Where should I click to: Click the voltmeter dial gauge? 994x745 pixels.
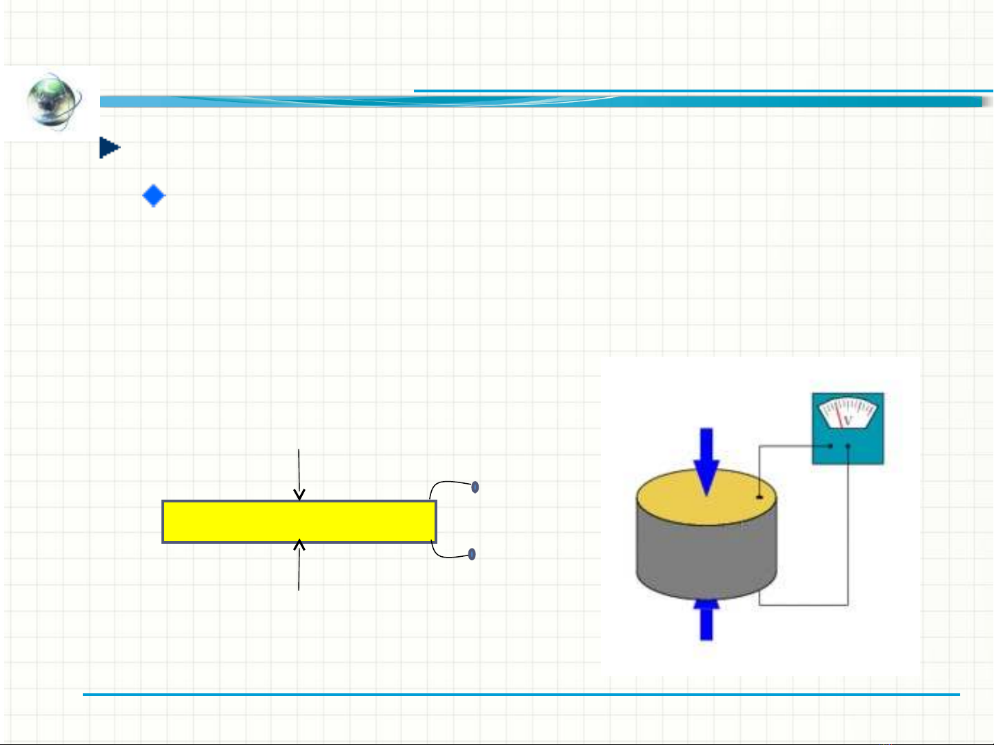coord(847,414)
